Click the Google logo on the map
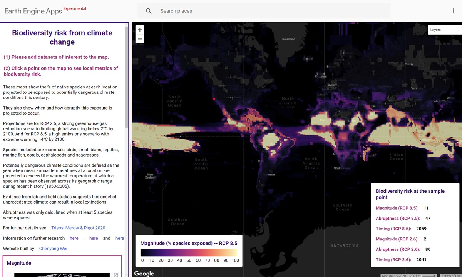The width and height of the screenshot is (462, 277). pyautogui.click(x=144, y=273)
